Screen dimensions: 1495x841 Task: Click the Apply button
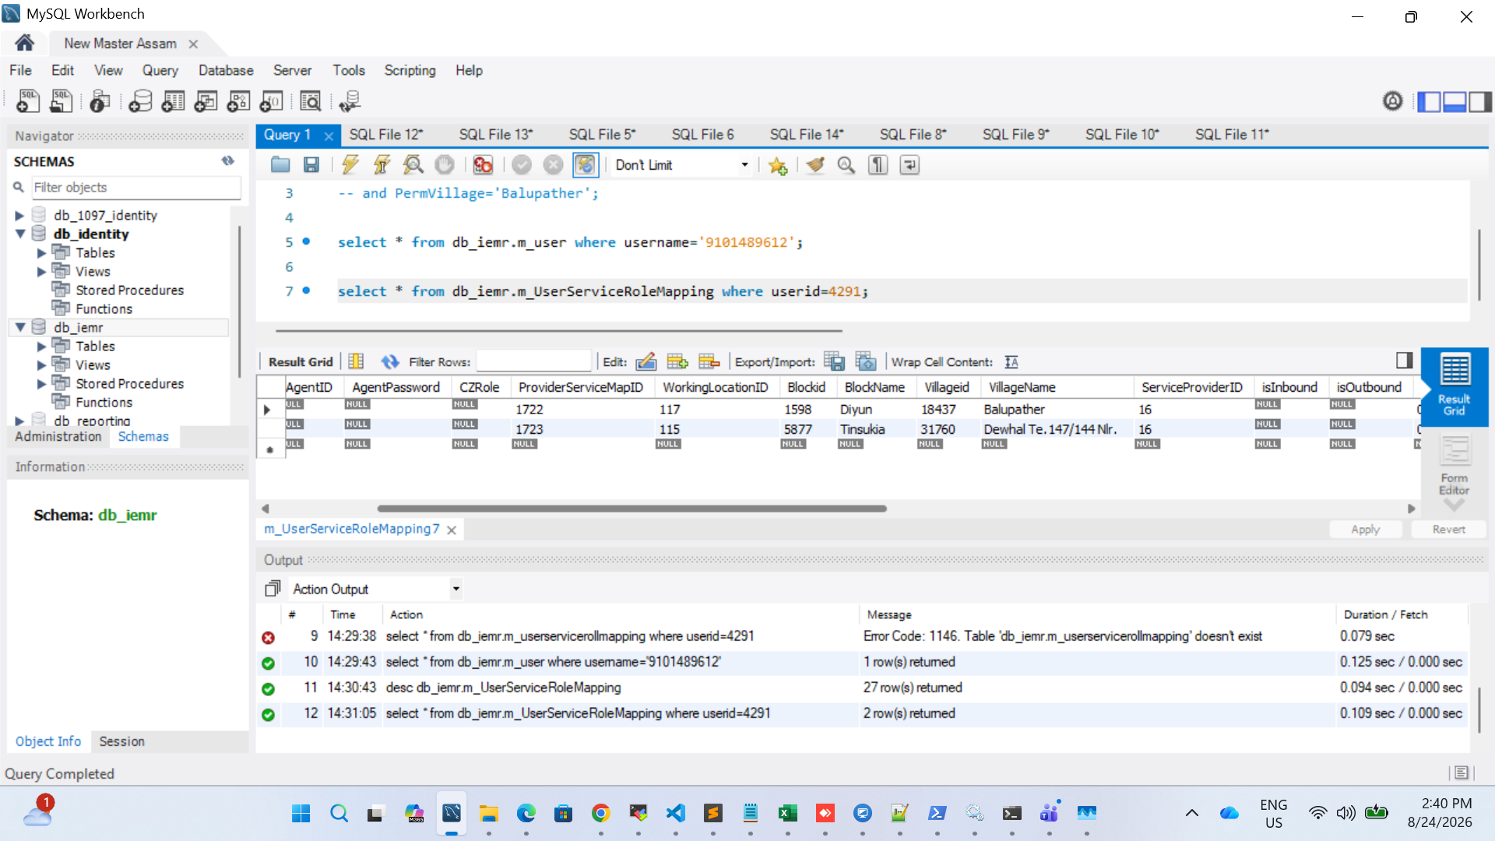1365,530
